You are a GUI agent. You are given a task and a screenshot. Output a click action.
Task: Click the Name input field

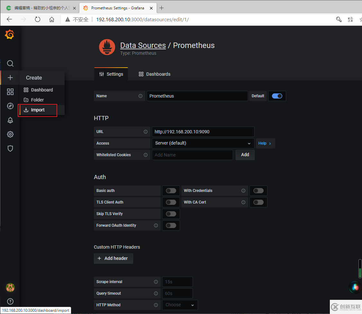coord(197,96)
